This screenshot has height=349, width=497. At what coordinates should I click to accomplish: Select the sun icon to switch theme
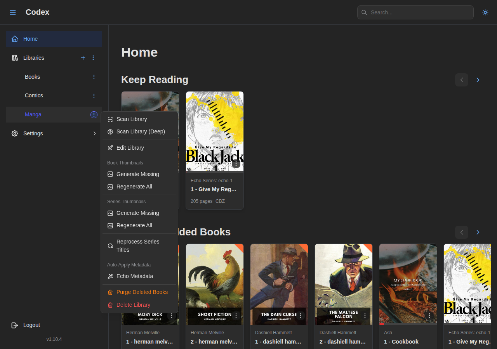tap(485, 12)
